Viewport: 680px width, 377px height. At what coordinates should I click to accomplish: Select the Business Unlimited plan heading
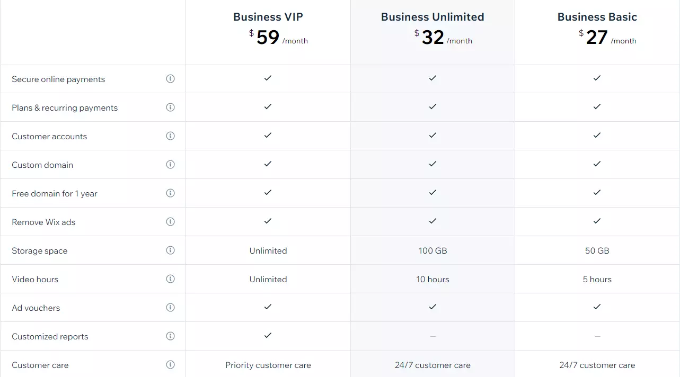coord(432,17)
